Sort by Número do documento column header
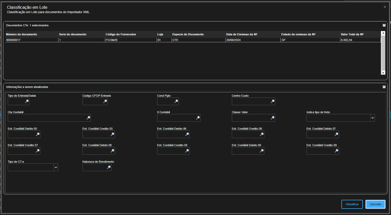This screenshot has width=391, height=215. coord(22,34)
